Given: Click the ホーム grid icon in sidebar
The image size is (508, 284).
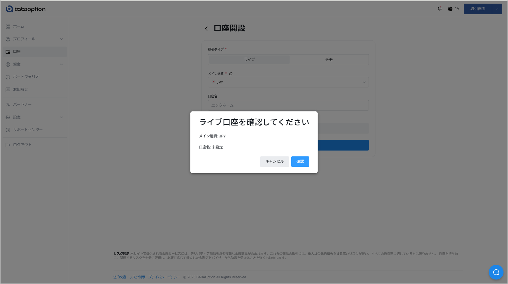Looking at the screenshot, I should (8, 27).
